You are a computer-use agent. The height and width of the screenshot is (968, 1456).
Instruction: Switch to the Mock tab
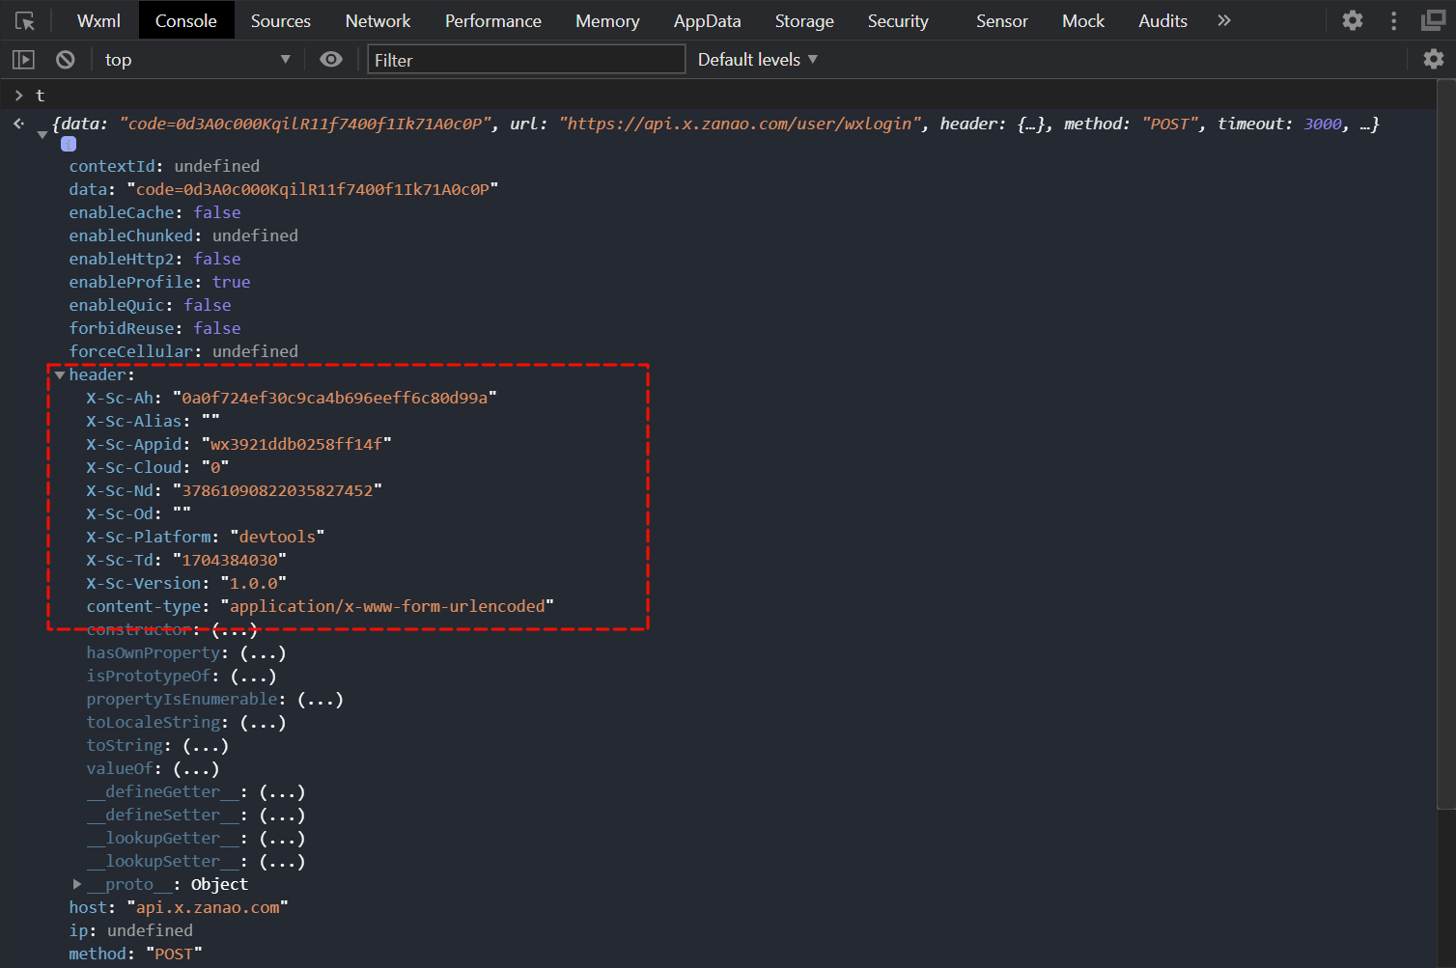point(1083,20)
